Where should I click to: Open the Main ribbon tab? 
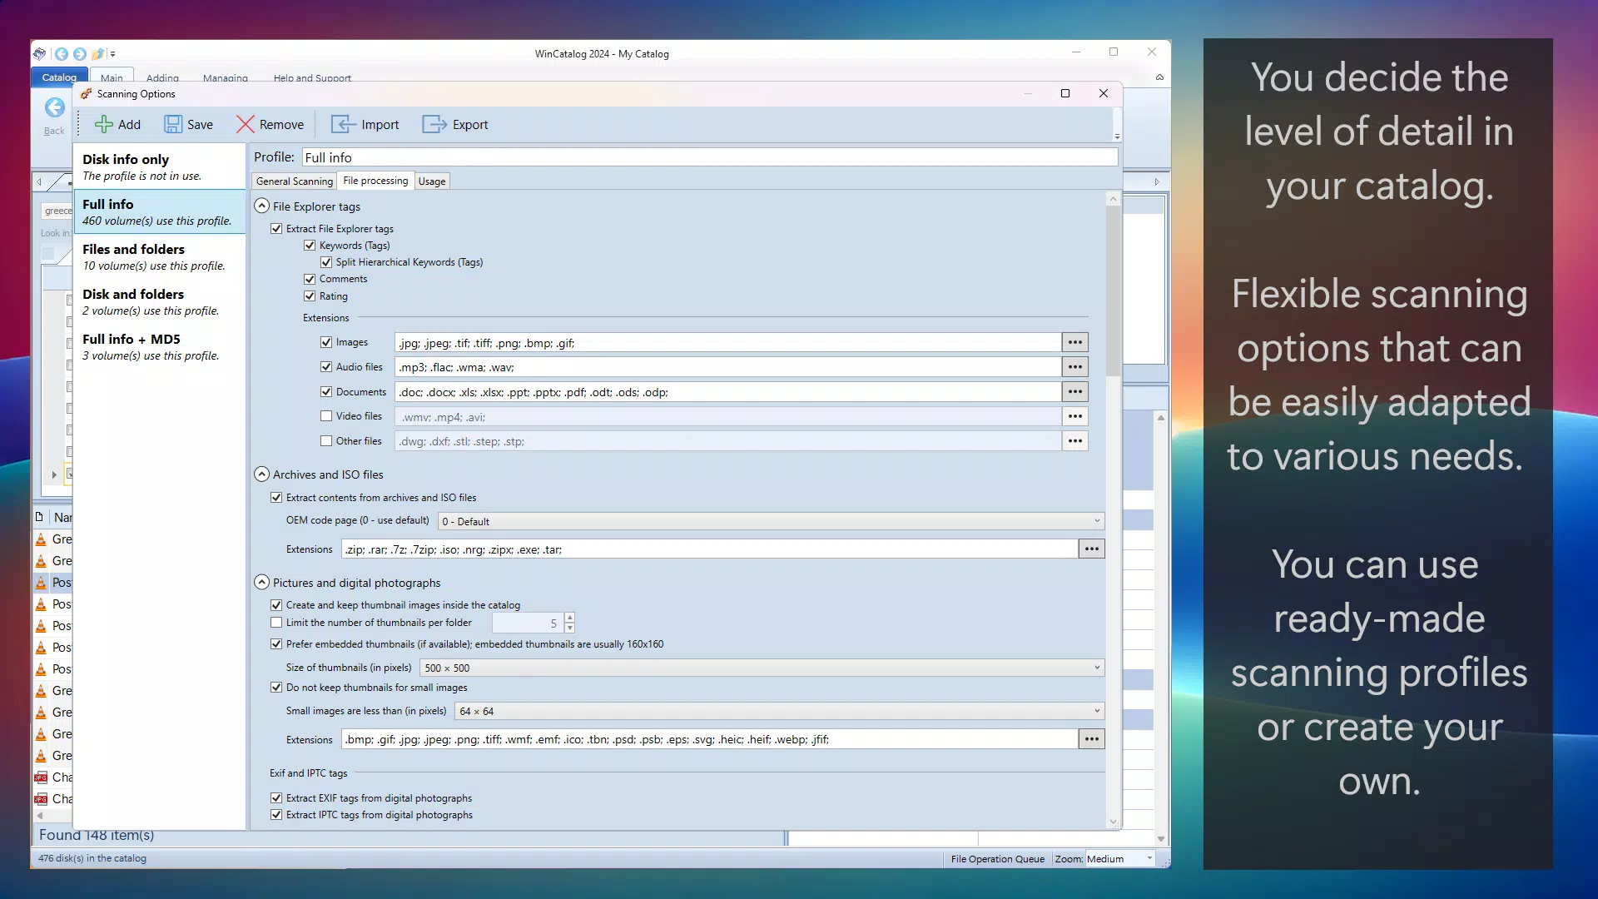tap(112, 77)
